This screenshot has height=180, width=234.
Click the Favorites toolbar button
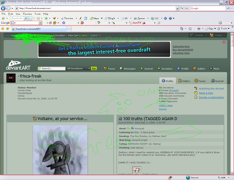pos(67,18)
